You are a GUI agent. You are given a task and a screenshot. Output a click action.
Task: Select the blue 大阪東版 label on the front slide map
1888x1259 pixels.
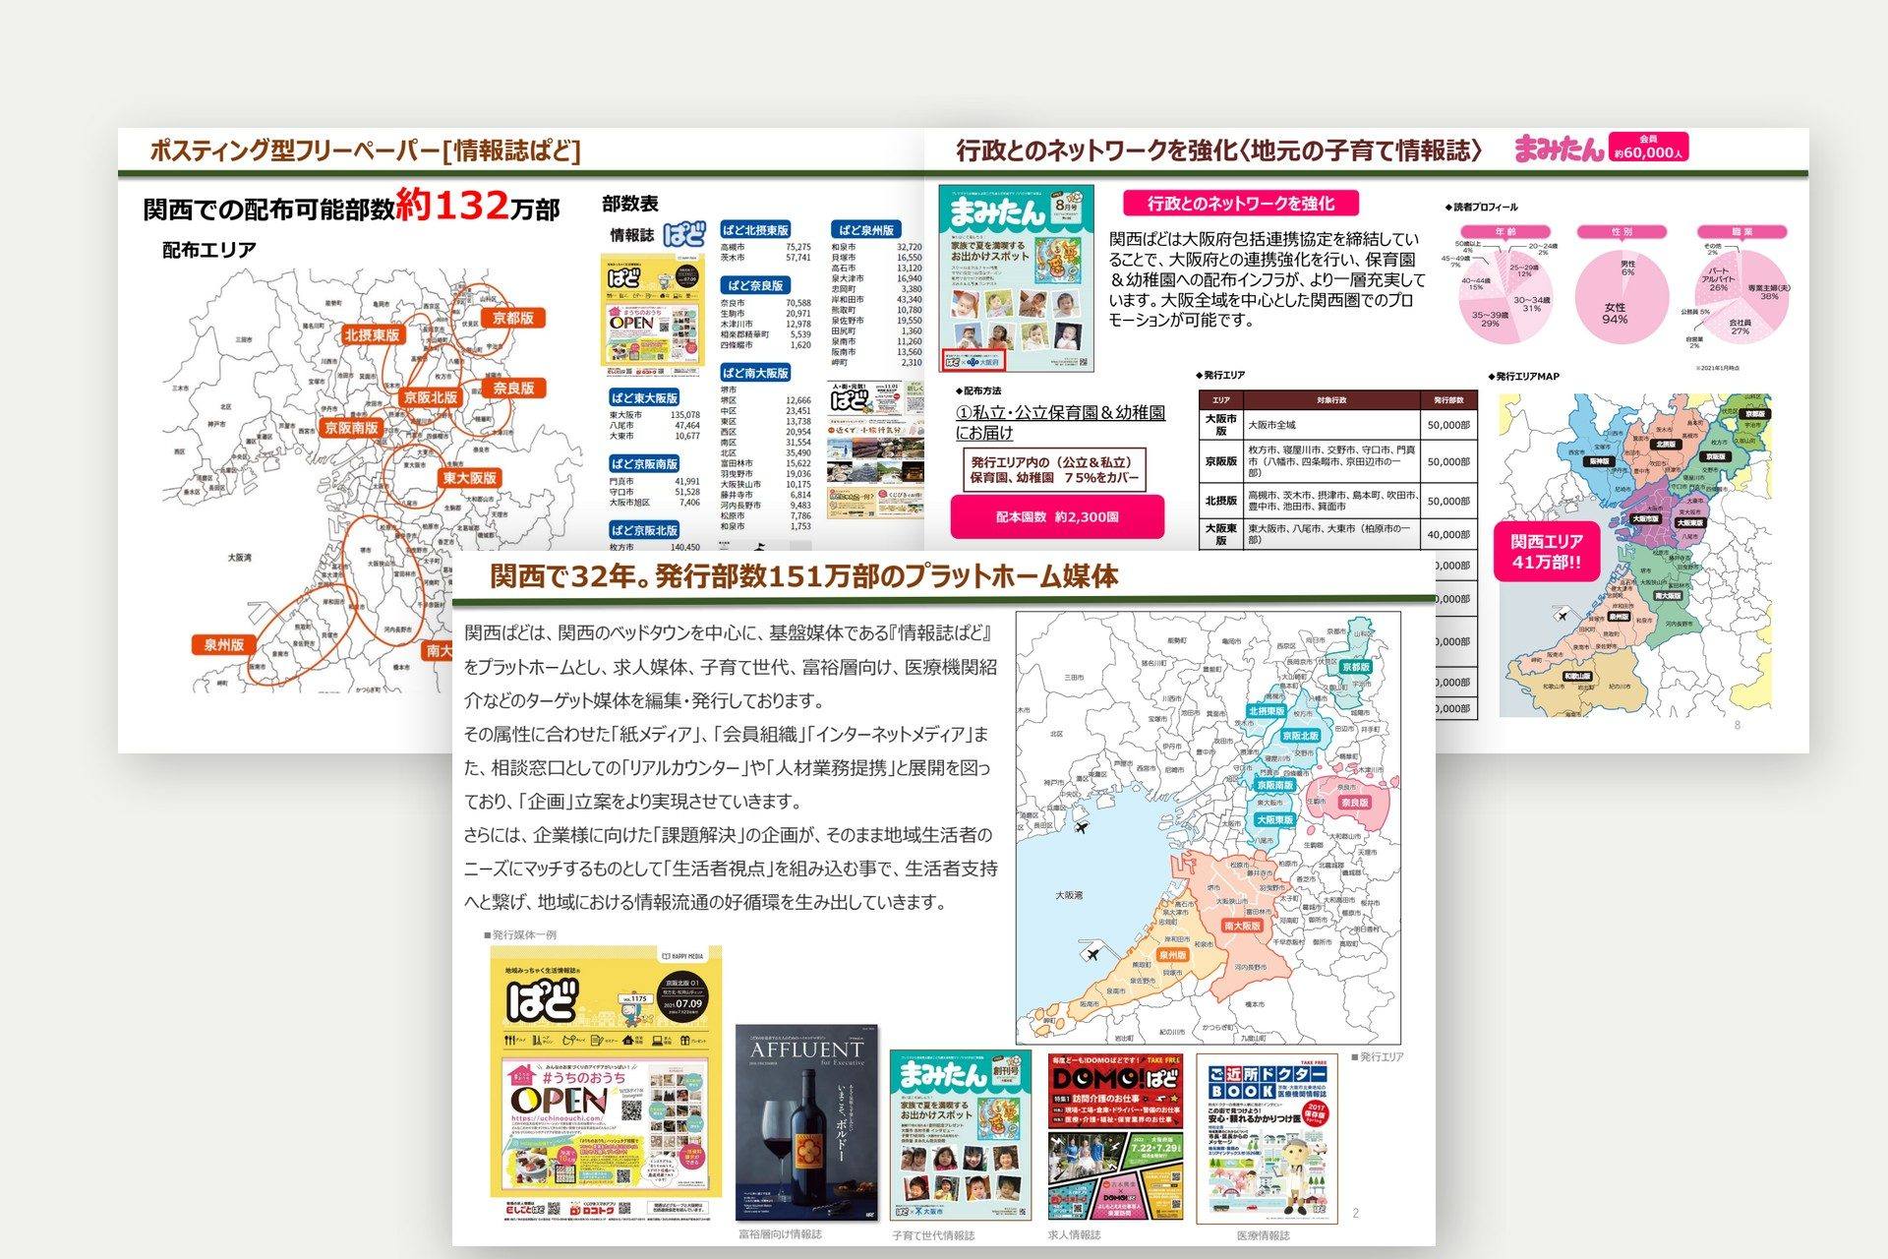click(x=1274, y=819)
